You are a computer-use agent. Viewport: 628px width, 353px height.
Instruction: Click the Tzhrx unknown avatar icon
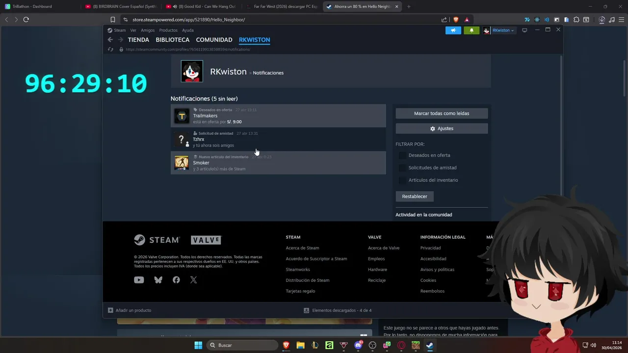click(x=182, y=140)
